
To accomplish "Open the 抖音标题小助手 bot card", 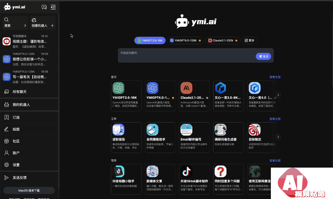I will pyautogui.click(x=126, y=179).
